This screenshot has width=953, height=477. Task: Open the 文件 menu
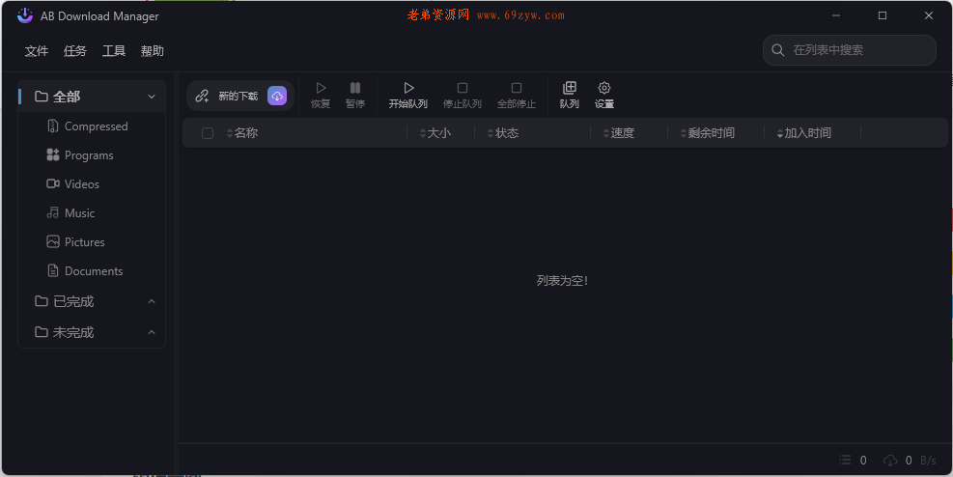pos(37,51)
